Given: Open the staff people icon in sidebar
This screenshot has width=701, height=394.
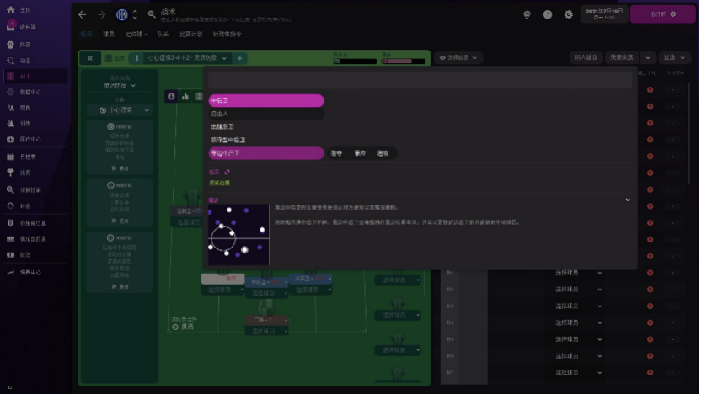Looking at the screenshot, I should 11,108.
